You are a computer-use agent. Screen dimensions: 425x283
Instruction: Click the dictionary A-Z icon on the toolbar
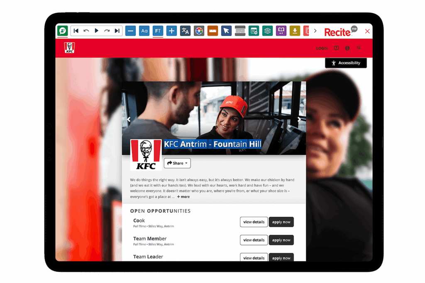[281, 31]
